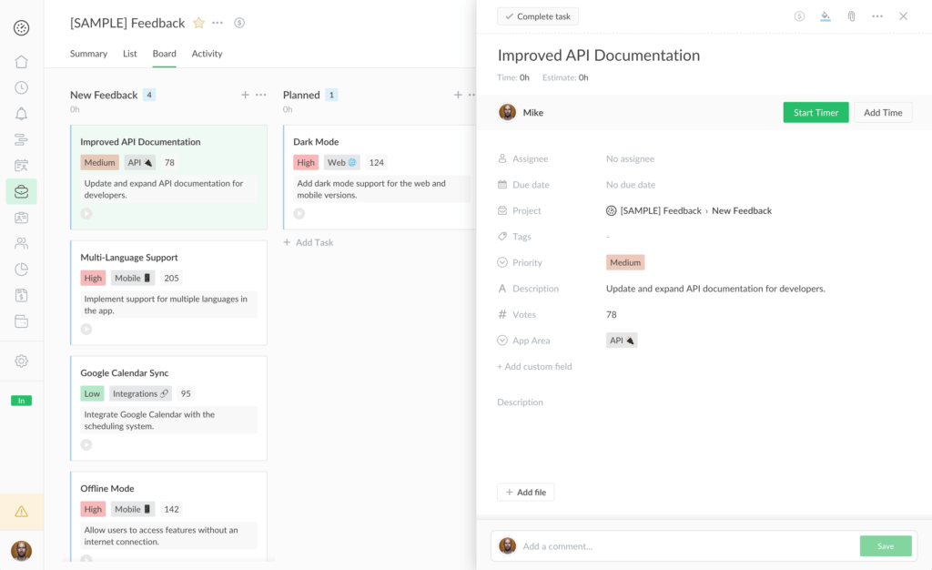Start timer on the Multi-Language Support card
Viewport: 932px width, 570px height.
(86, 329)
